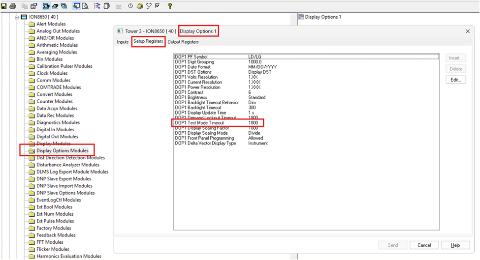
Task: Select COMTRADE Modules in the tree
Action: click(59, 87)
